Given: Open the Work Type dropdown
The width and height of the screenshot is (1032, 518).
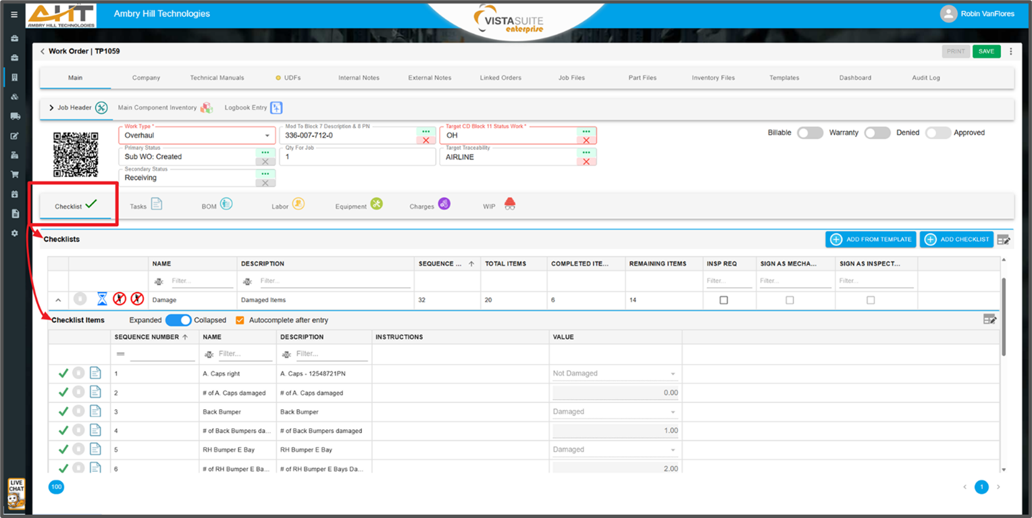Looking at the screenshot, I should click(267, 134).
